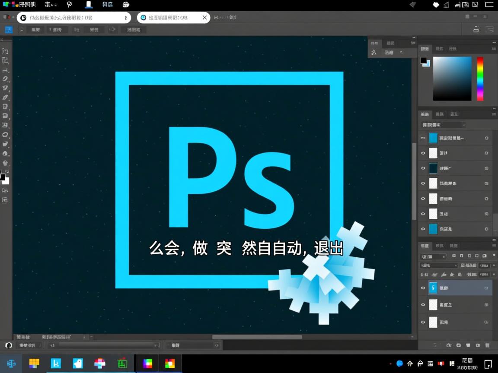
Task: Hide the bottom blue layer in Layers panel
Action: tap(423, 229)
